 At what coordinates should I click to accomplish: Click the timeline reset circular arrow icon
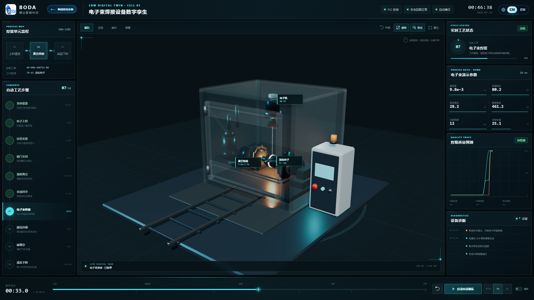(437, 289)
